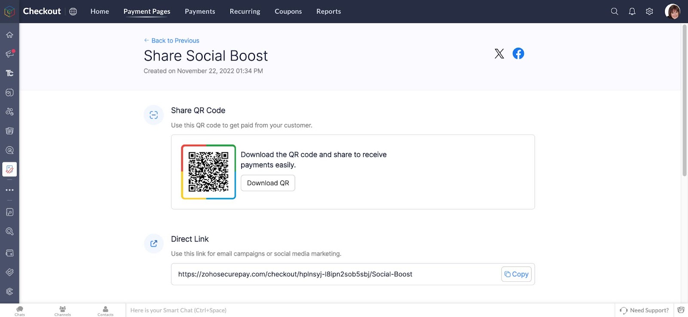The width and height of the screenshot is (688, 317).
Task: Click the QR code thumbnail
Action: tap(209, 172)
